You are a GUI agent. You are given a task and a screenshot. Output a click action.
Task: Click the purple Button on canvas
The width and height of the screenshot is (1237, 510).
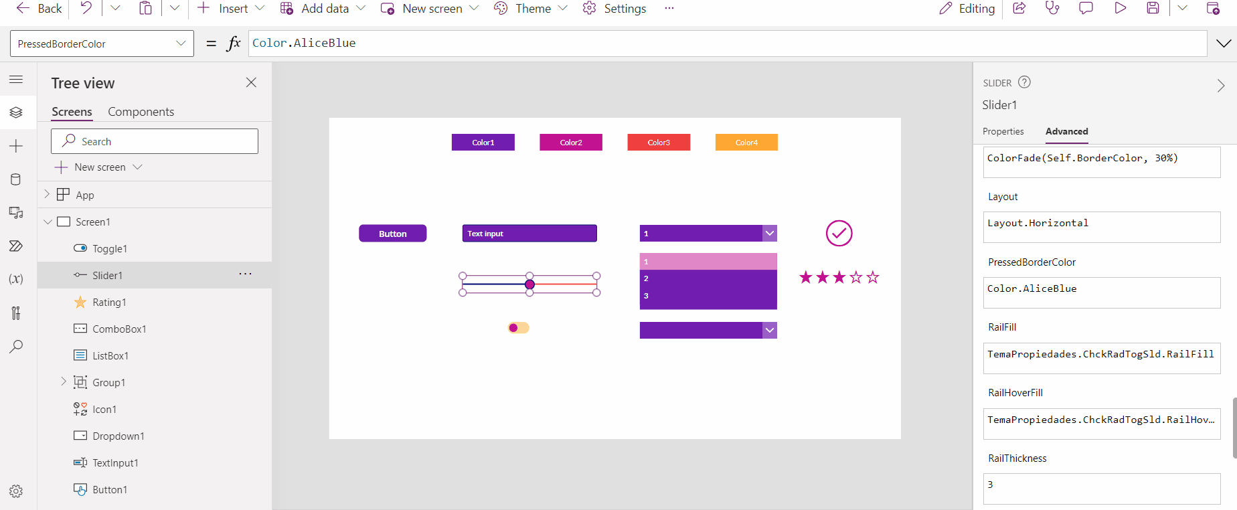[393, 234]
